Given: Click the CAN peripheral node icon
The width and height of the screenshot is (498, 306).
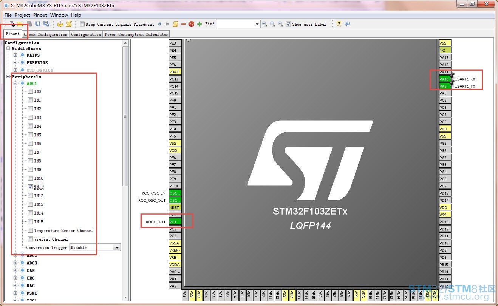Looking at the screenshot, I should [22, 270].
